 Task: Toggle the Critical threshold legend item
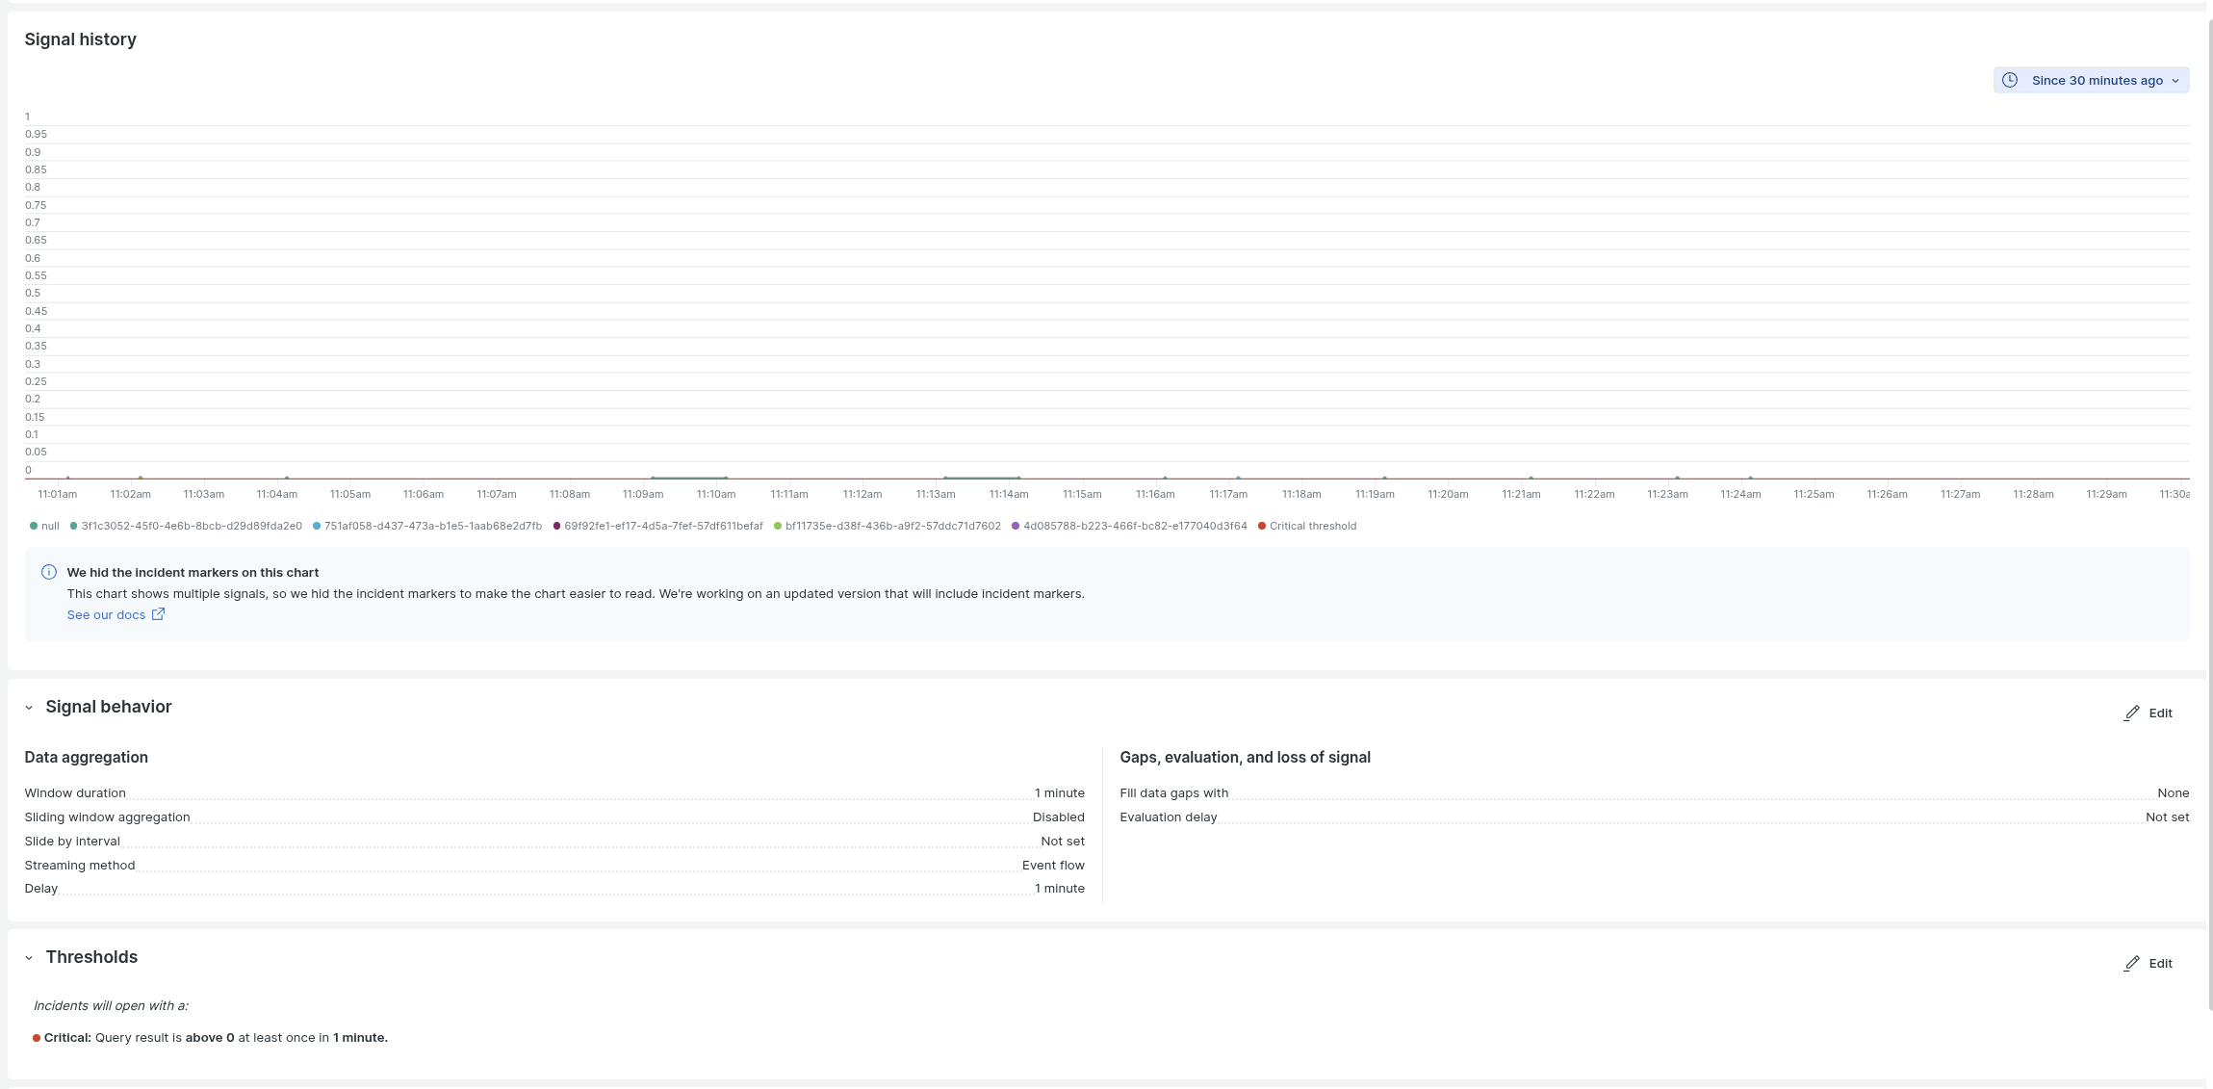1307,526
